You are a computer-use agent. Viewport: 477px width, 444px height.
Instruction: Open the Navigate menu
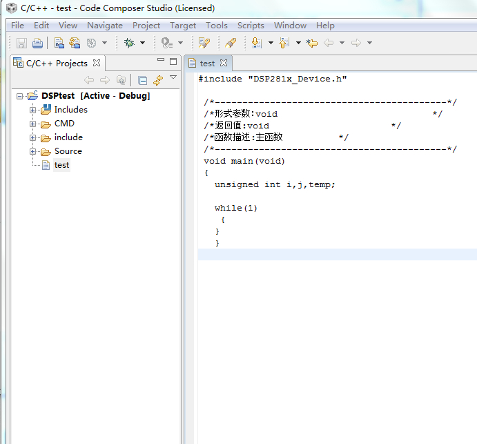105,26
